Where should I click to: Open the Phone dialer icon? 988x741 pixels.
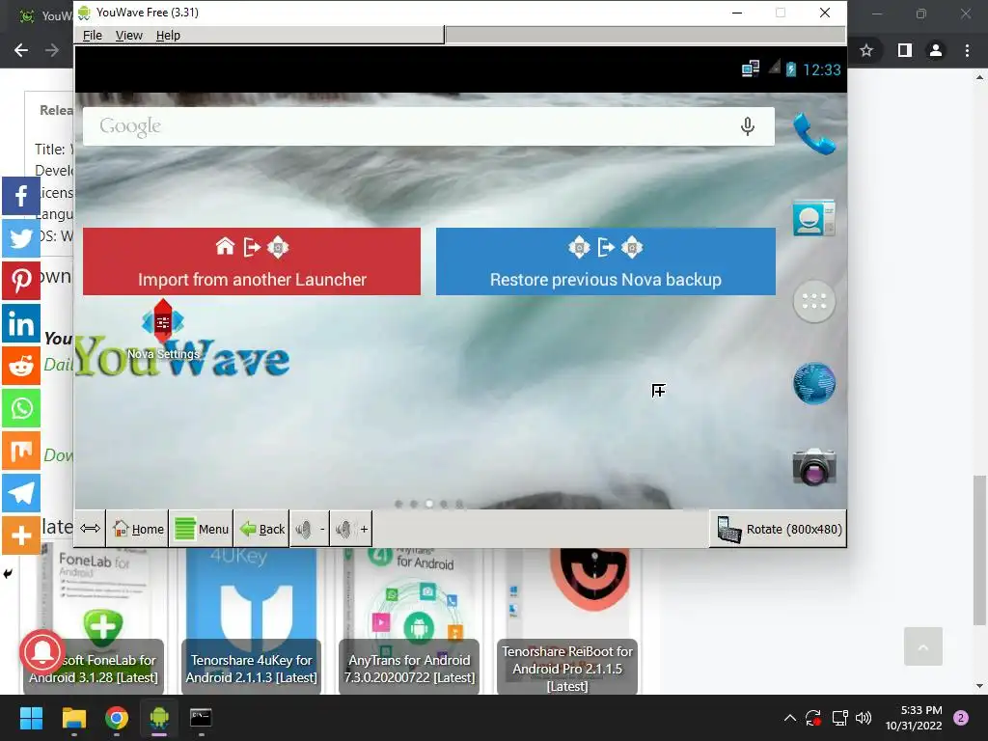[814, 133]
